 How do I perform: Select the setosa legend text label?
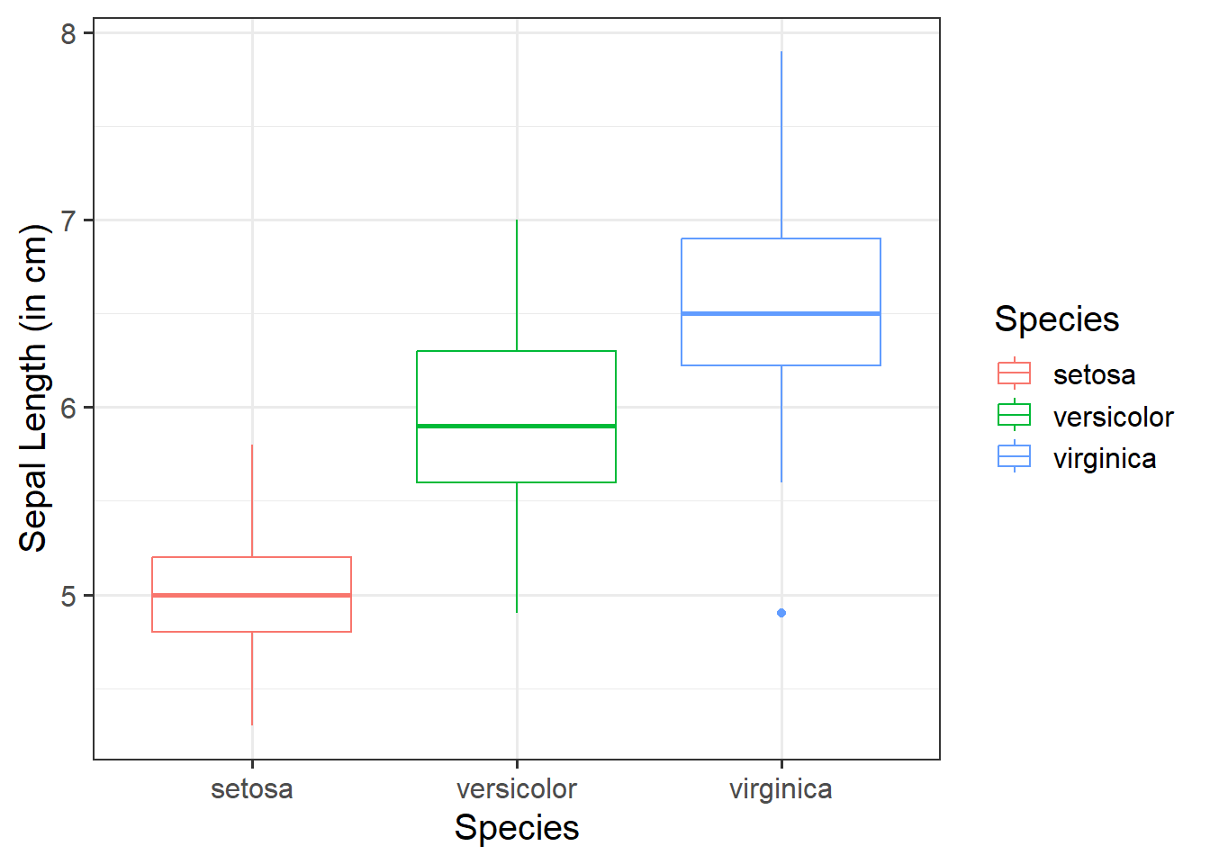(x=1094, y=374)
